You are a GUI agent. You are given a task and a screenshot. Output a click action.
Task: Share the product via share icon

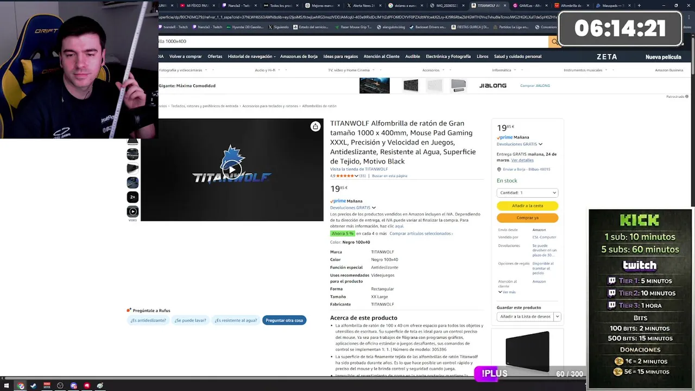tap(315, 127)
